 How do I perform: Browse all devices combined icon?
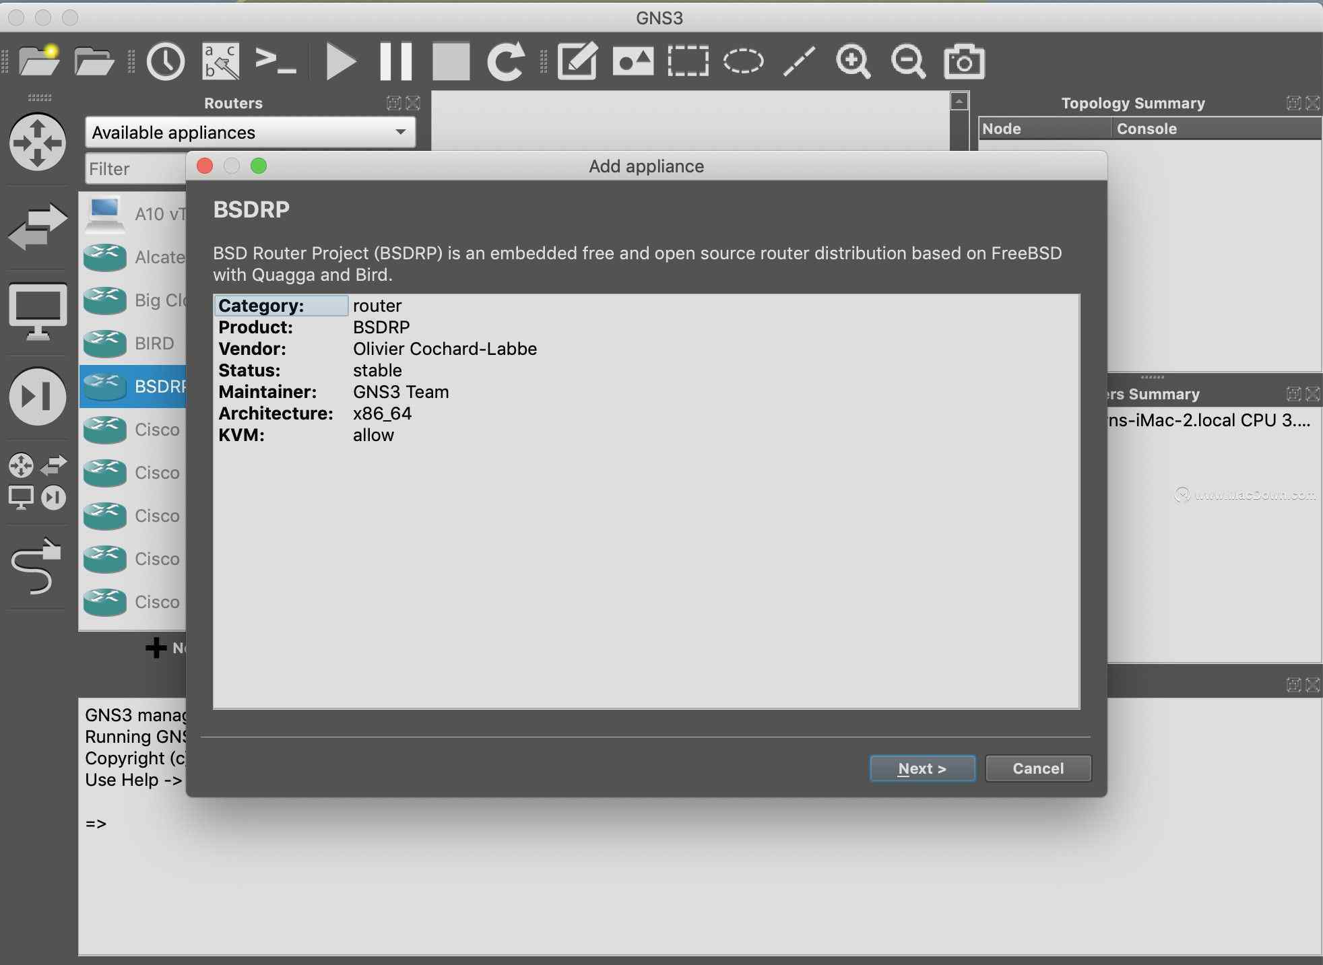pyautogui.click(x=38, y=481)
